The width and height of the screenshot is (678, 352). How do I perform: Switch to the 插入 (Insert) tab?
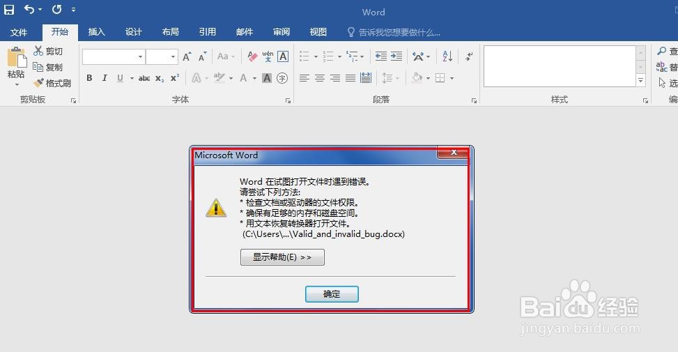coord(96,32)
